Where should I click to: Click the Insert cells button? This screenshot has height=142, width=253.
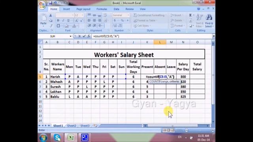[x=177, y=15]
